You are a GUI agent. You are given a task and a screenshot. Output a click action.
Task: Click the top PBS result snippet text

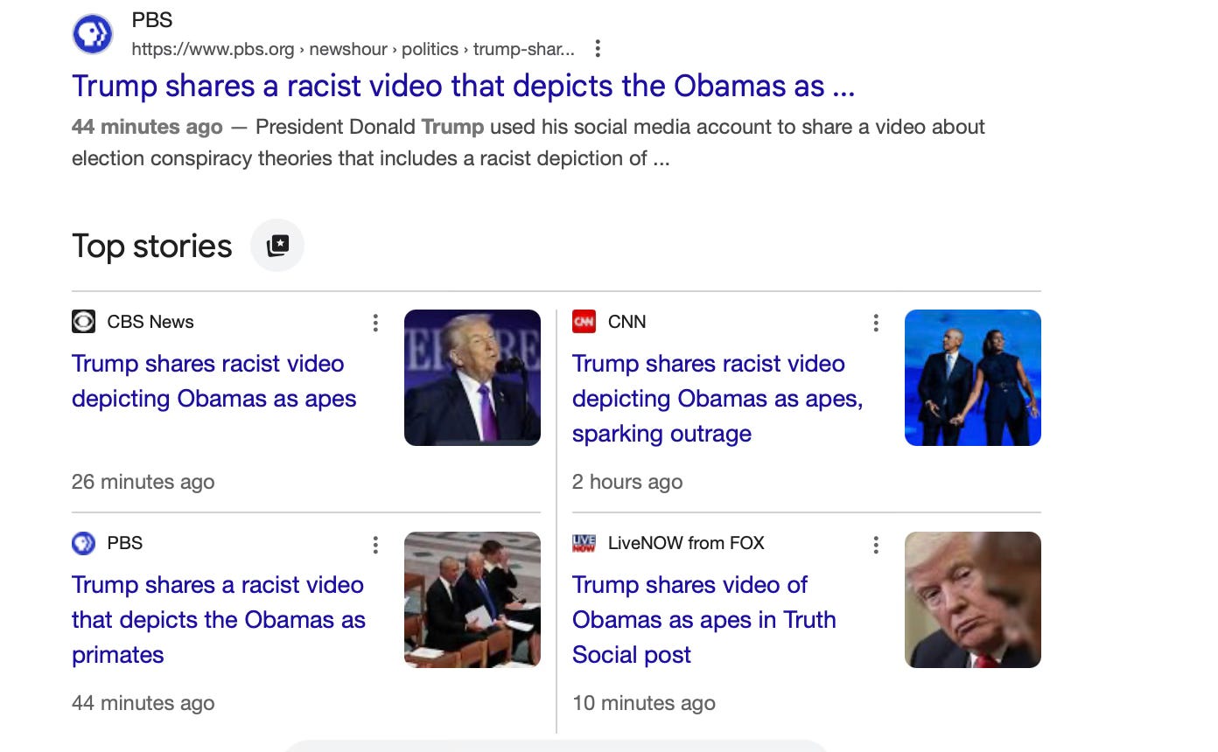coord(528,143)
